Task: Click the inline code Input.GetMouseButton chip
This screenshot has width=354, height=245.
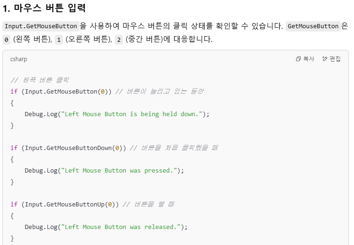Action: pos(41,26)
